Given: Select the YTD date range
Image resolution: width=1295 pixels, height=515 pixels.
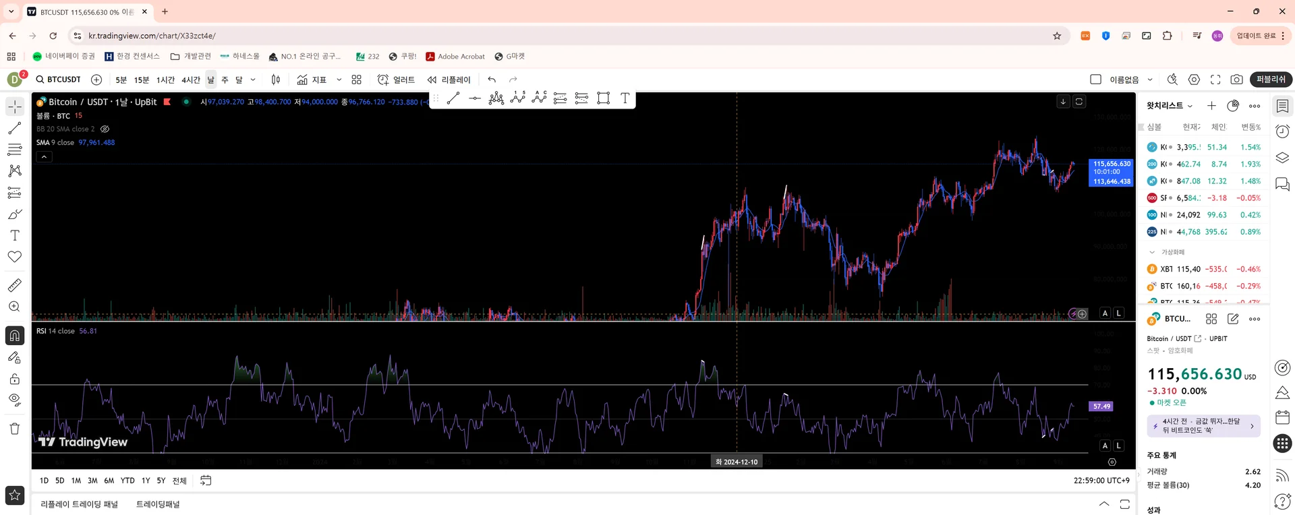Looking at the screenshot, I should pos(127,481).
